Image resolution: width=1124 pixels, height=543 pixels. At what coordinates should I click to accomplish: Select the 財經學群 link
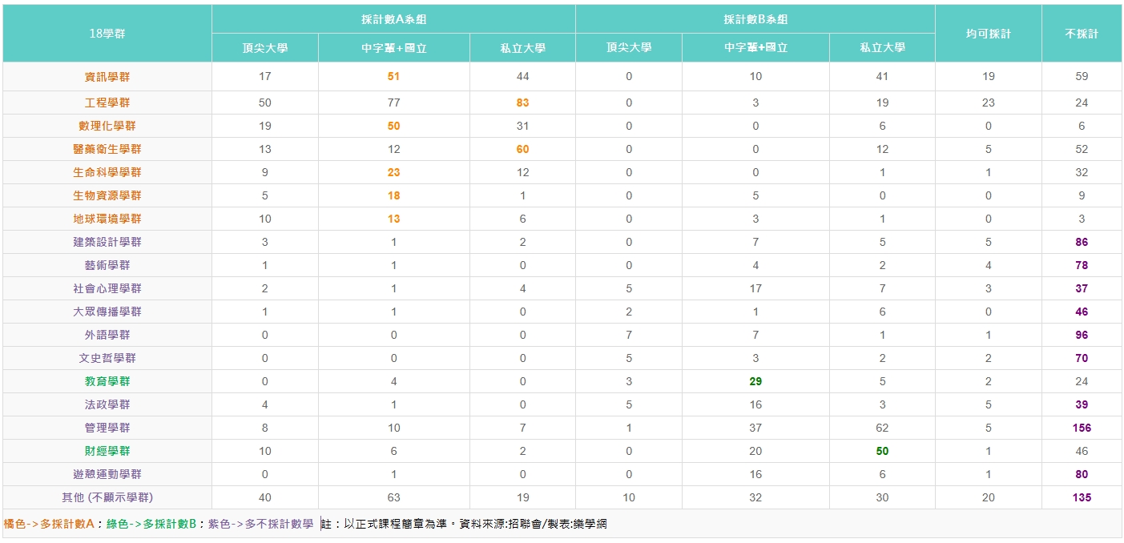click(x=107, y=451)
